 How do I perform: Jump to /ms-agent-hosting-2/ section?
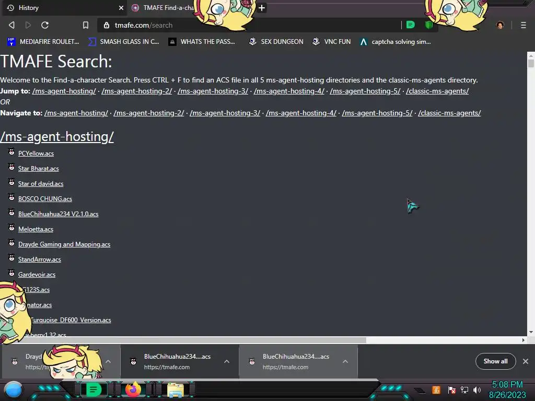pos(137,91)
